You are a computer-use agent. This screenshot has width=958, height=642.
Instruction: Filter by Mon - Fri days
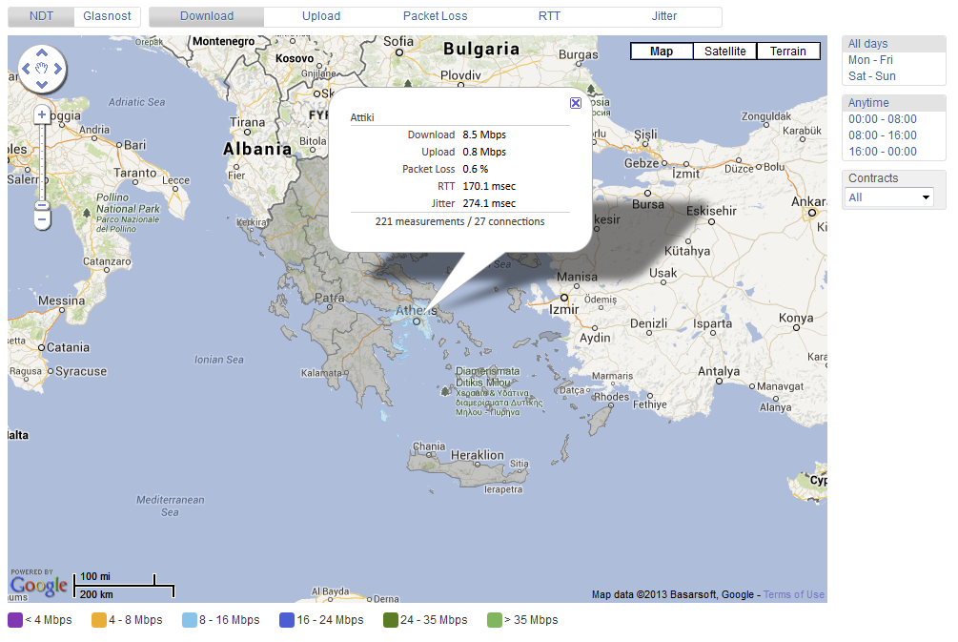[x=870, y=60]
